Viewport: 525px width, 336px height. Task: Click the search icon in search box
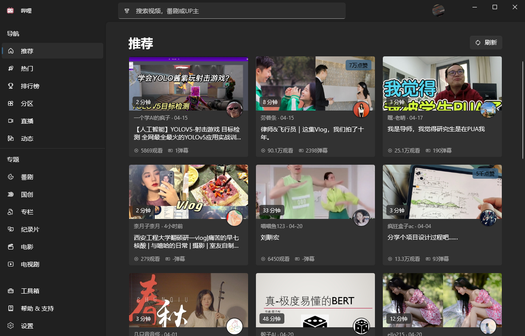pyautogui.click(x=127, y=11)
